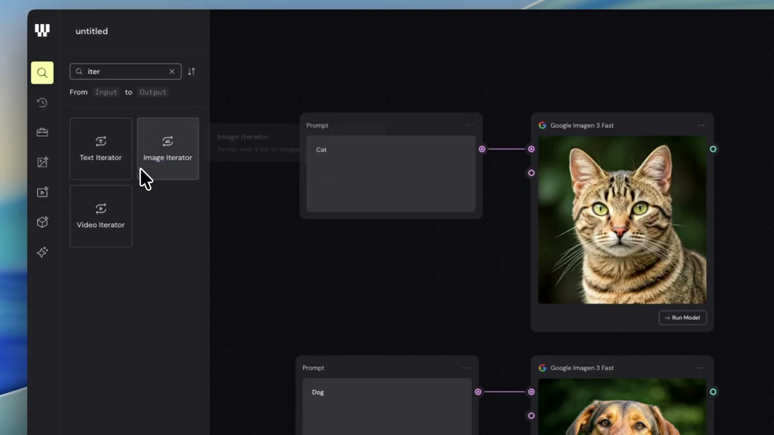
Task: Click the Cat Prompt node title
Action: (317, 125)
